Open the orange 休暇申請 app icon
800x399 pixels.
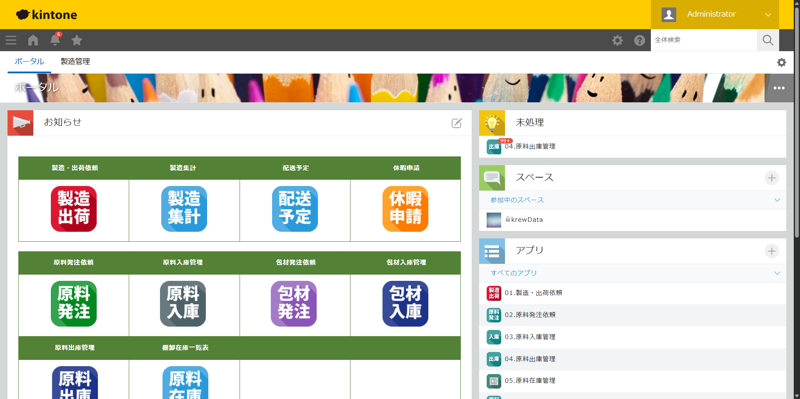click(405, 209)
